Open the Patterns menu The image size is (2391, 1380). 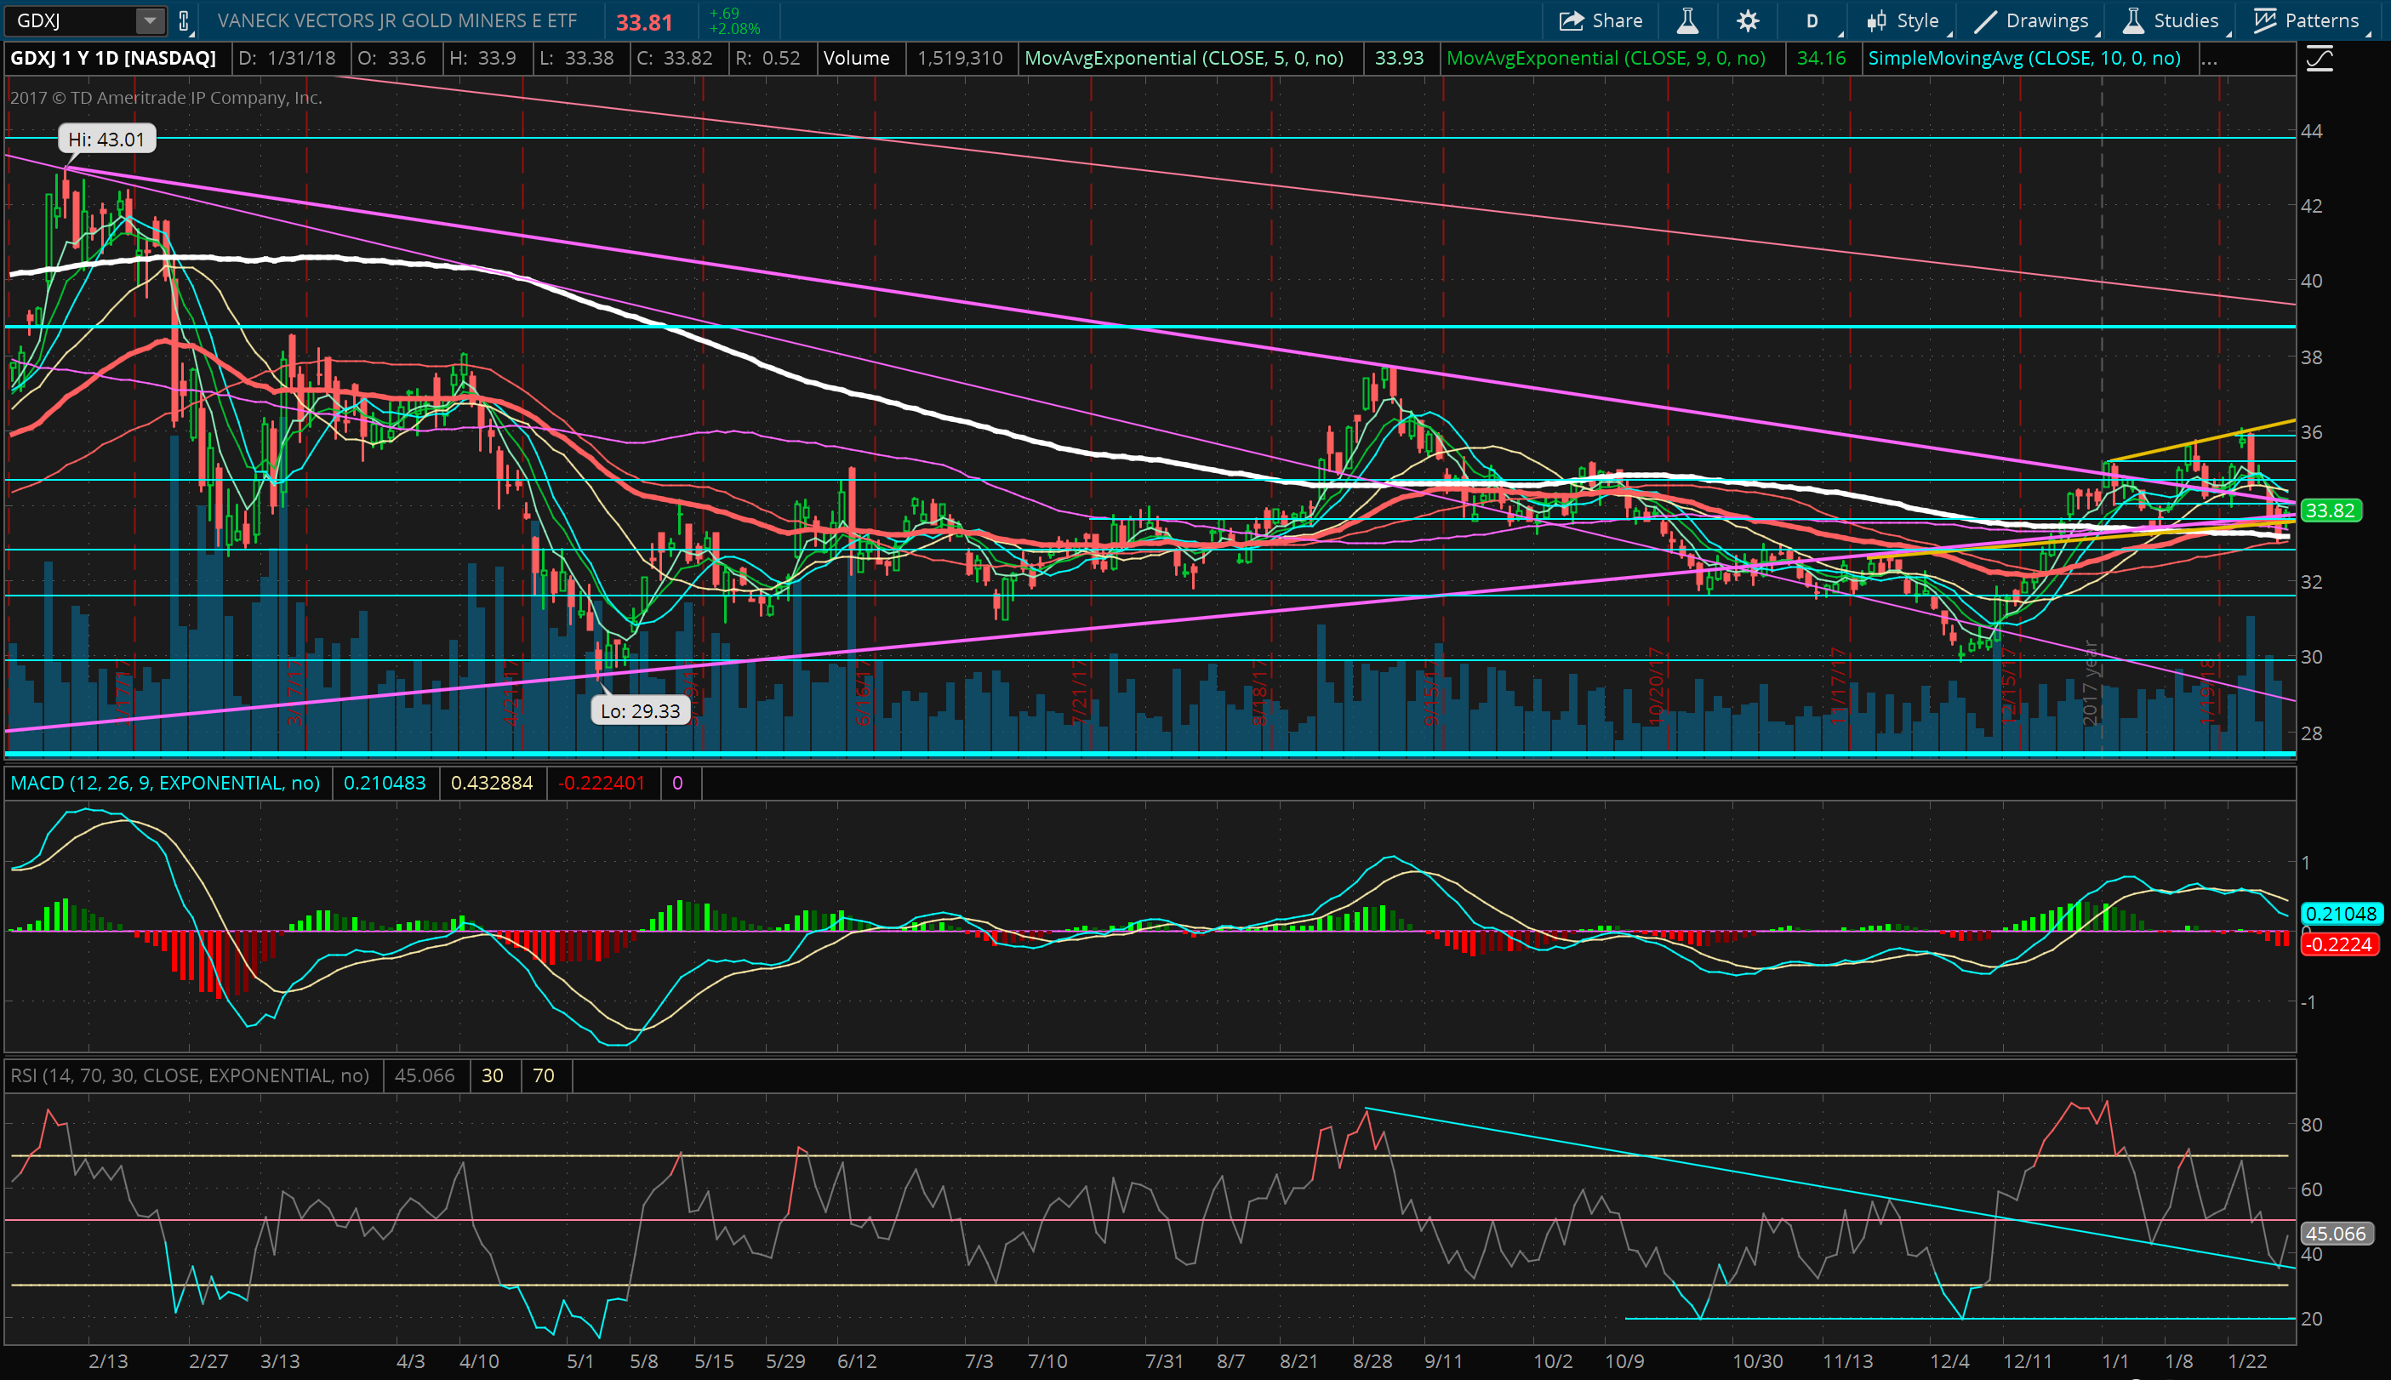click(x=2306, y=21)
